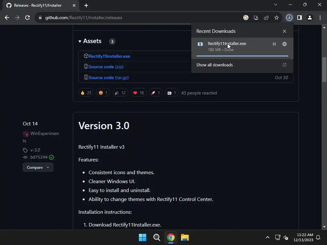Pause the Rectify11Installer.exe download
The width and height of the screenshot is (327, 245).
(274, 44)
